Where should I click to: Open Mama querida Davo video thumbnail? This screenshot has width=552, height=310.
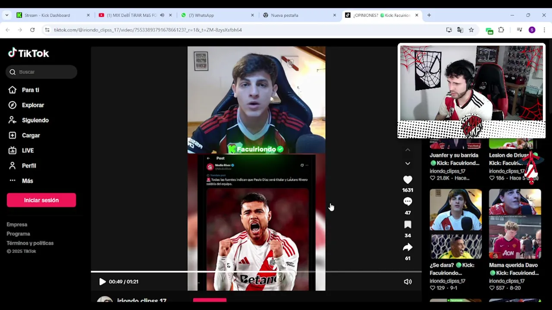click(515, 224)
